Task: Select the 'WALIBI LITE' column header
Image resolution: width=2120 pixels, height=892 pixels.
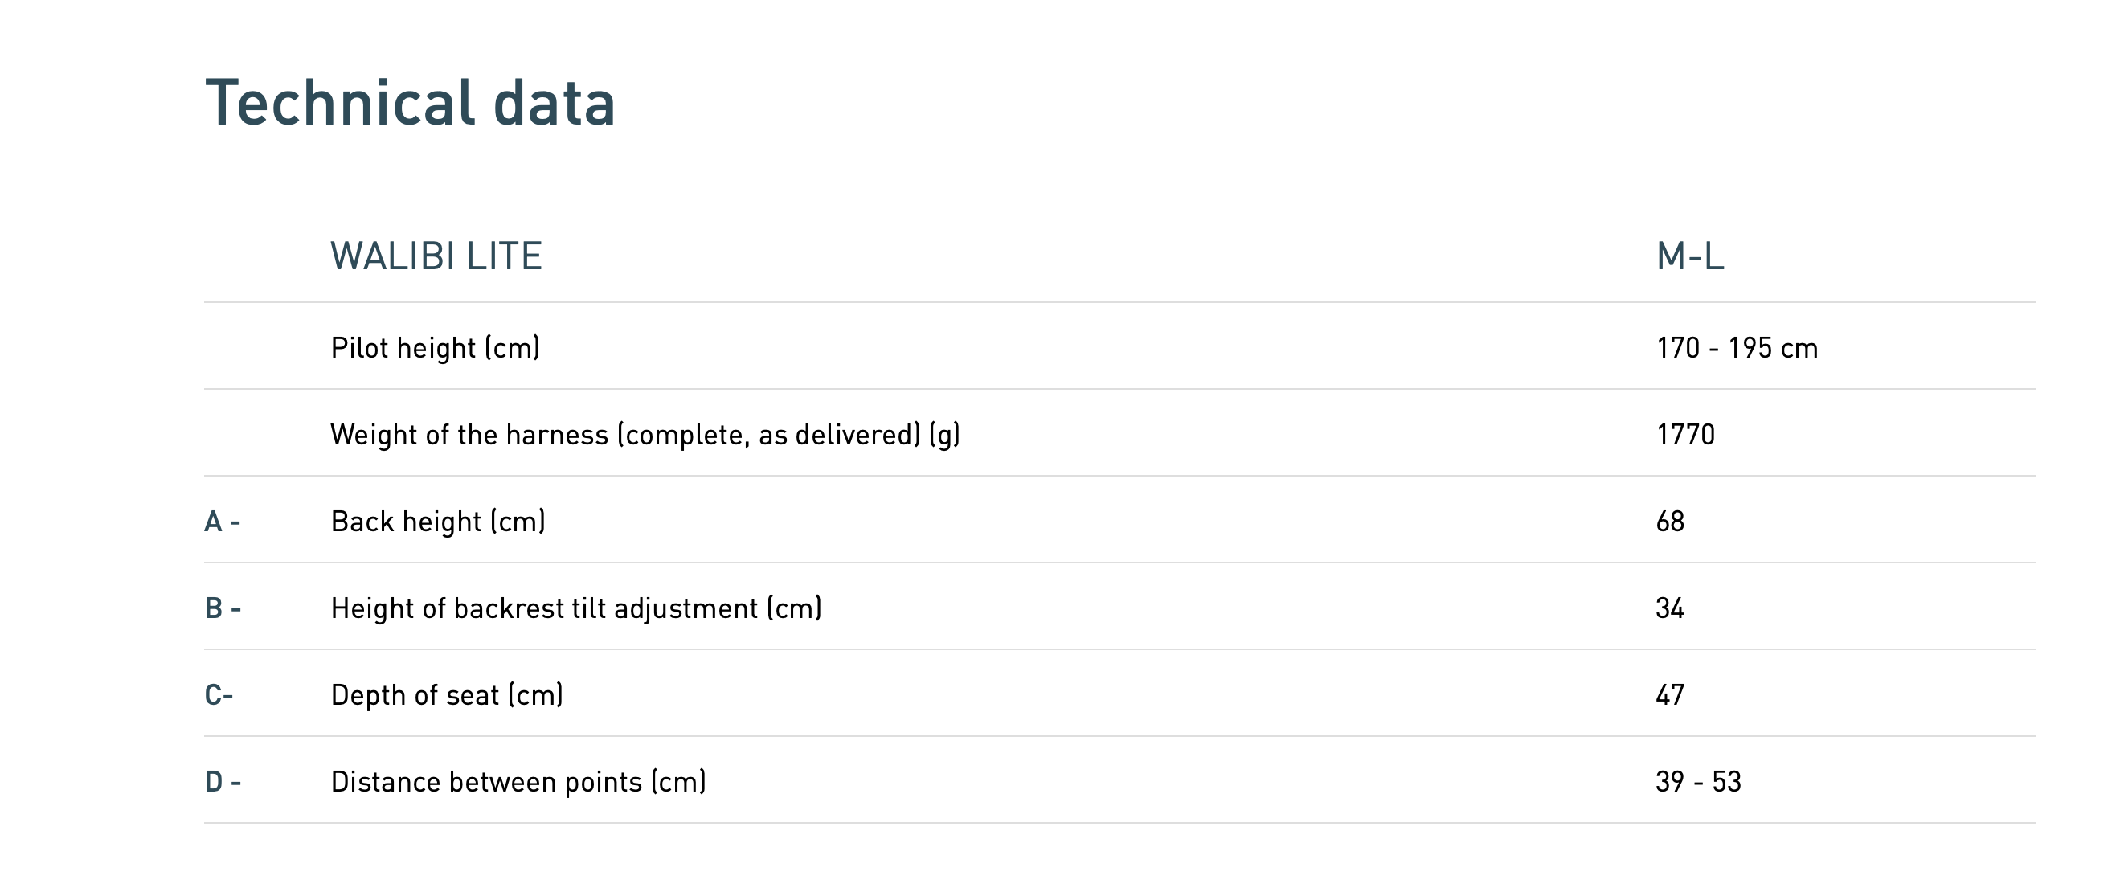Action: (x=436, y=256)
